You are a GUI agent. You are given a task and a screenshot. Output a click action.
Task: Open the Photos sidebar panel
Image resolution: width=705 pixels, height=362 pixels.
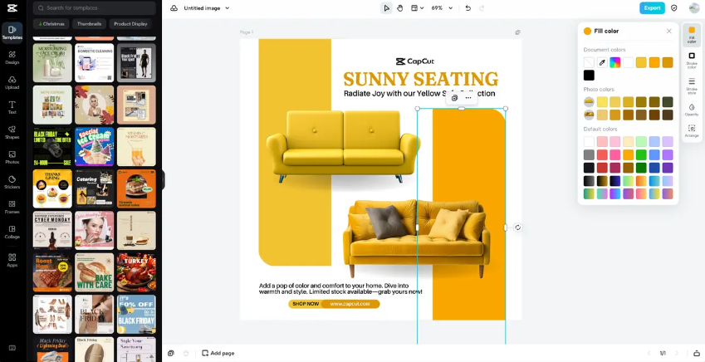tap(12, 158)
